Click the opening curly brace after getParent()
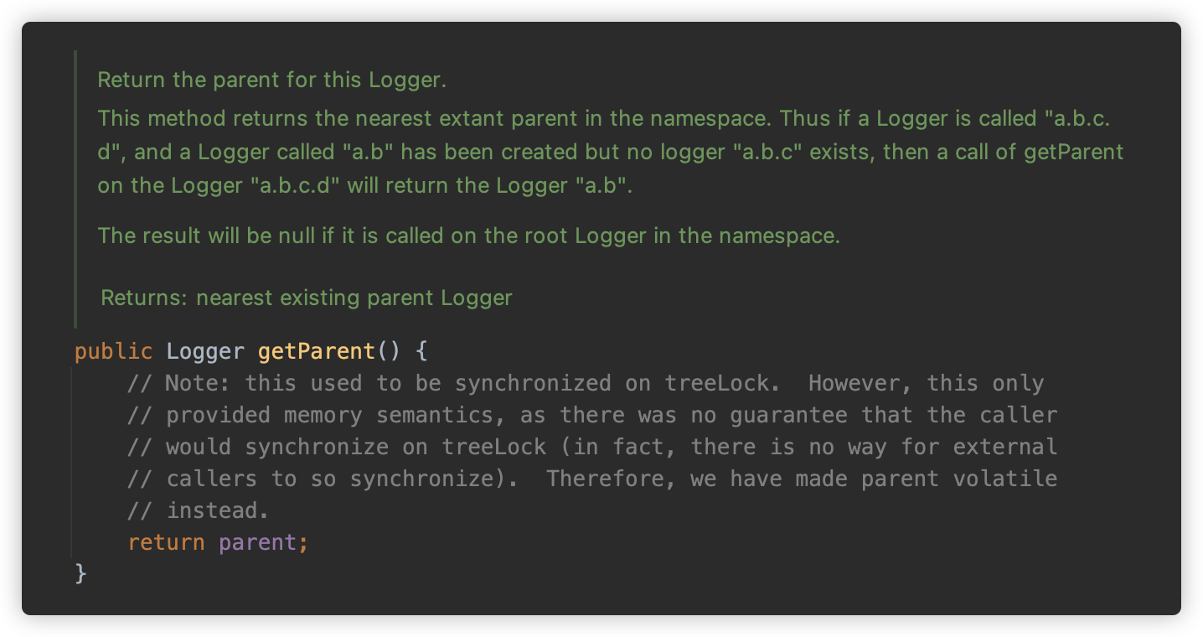The height and width of the screenshot is (637, 1203). point(421,350)
